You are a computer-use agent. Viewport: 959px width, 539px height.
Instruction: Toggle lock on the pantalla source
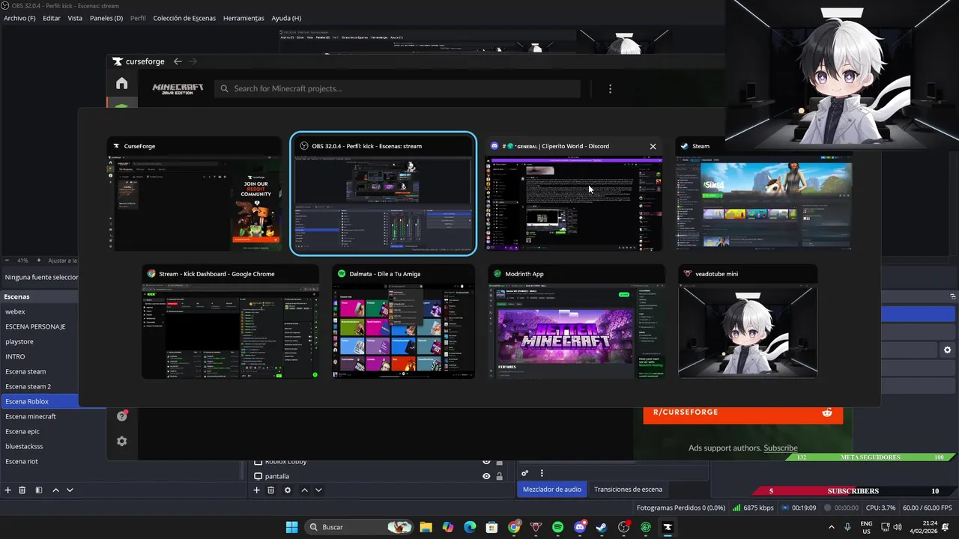coord(499,476)
